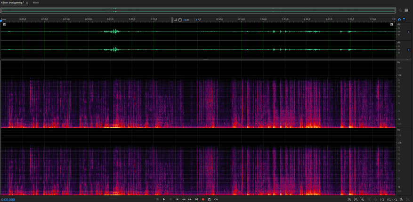The height and width of the screenshot is (202, 413).
Task: Click the Pause transport button
Action: [170, 199]
